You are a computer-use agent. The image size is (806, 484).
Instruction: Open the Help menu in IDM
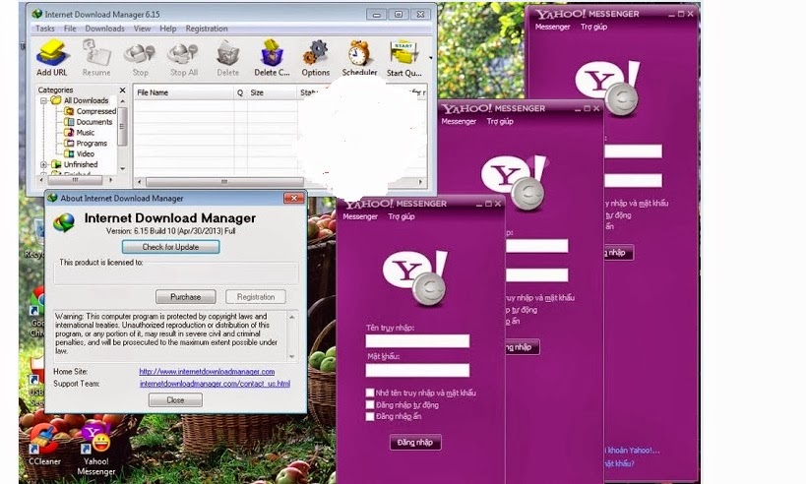point(167,29)
